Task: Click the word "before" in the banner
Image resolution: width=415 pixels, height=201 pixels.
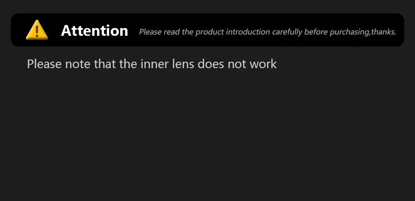Action: [x=318, y=32]
